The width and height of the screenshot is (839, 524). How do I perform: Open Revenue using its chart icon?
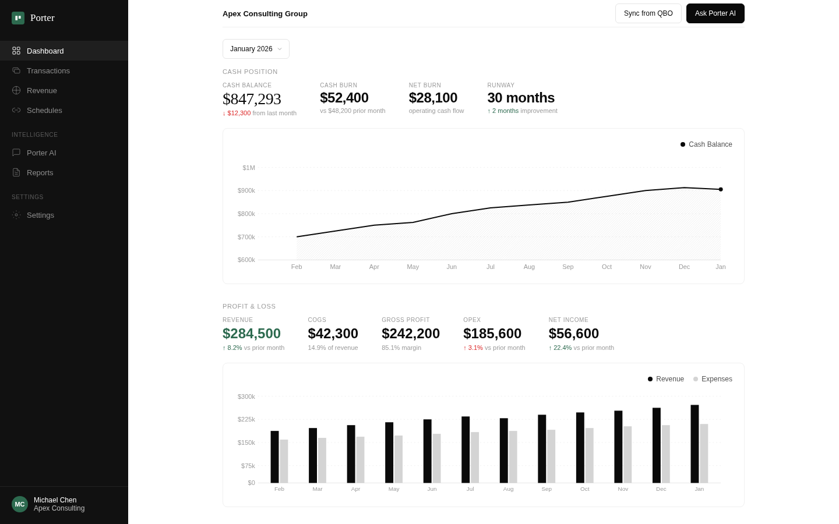(x=16, y=90)
